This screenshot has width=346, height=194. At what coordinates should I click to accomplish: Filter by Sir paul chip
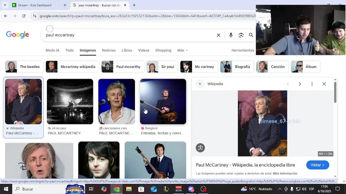click(162, 67)
